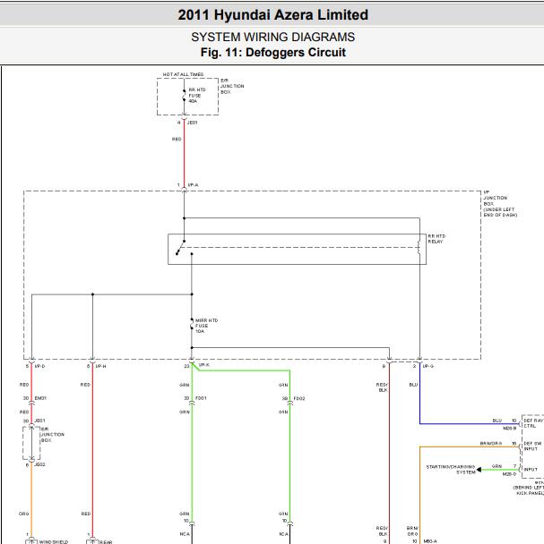Screen dimensions: 544x544
Task: Click the "DEF SW INPUT" terminal label
Action: pos(532,446)
